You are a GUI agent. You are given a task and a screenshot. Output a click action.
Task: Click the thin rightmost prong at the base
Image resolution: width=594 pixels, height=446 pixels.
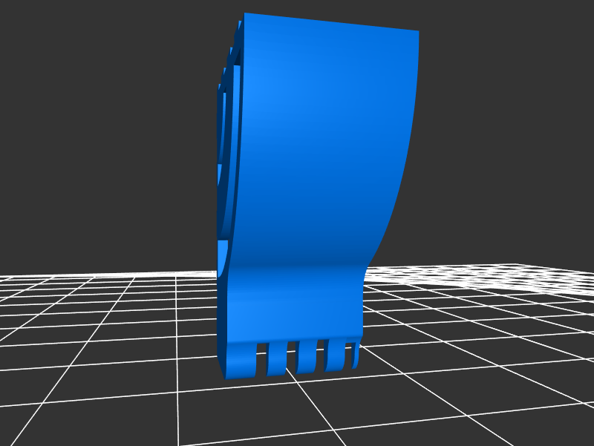(x=354, y=355)
